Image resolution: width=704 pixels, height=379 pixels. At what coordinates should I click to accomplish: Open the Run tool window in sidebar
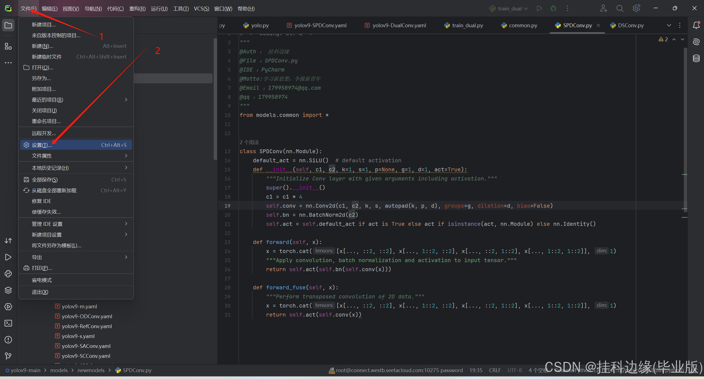[8, 257]
